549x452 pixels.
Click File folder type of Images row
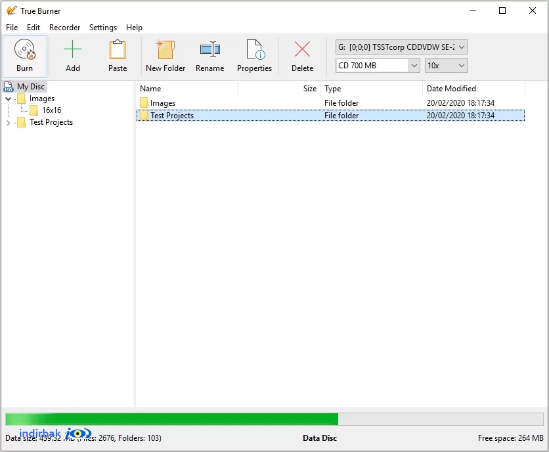coord(341,103)
